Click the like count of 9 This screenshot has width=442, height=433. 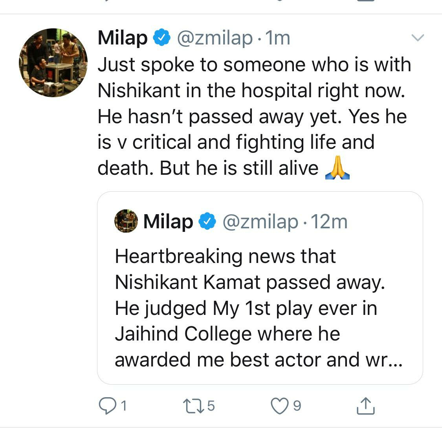coord(297,406)
